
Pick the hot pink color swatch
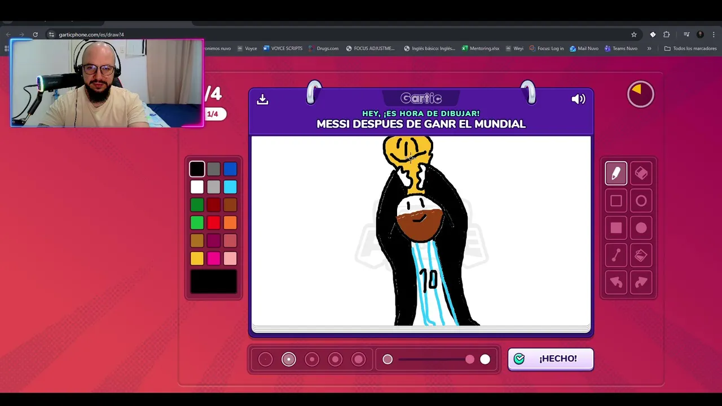213,258
